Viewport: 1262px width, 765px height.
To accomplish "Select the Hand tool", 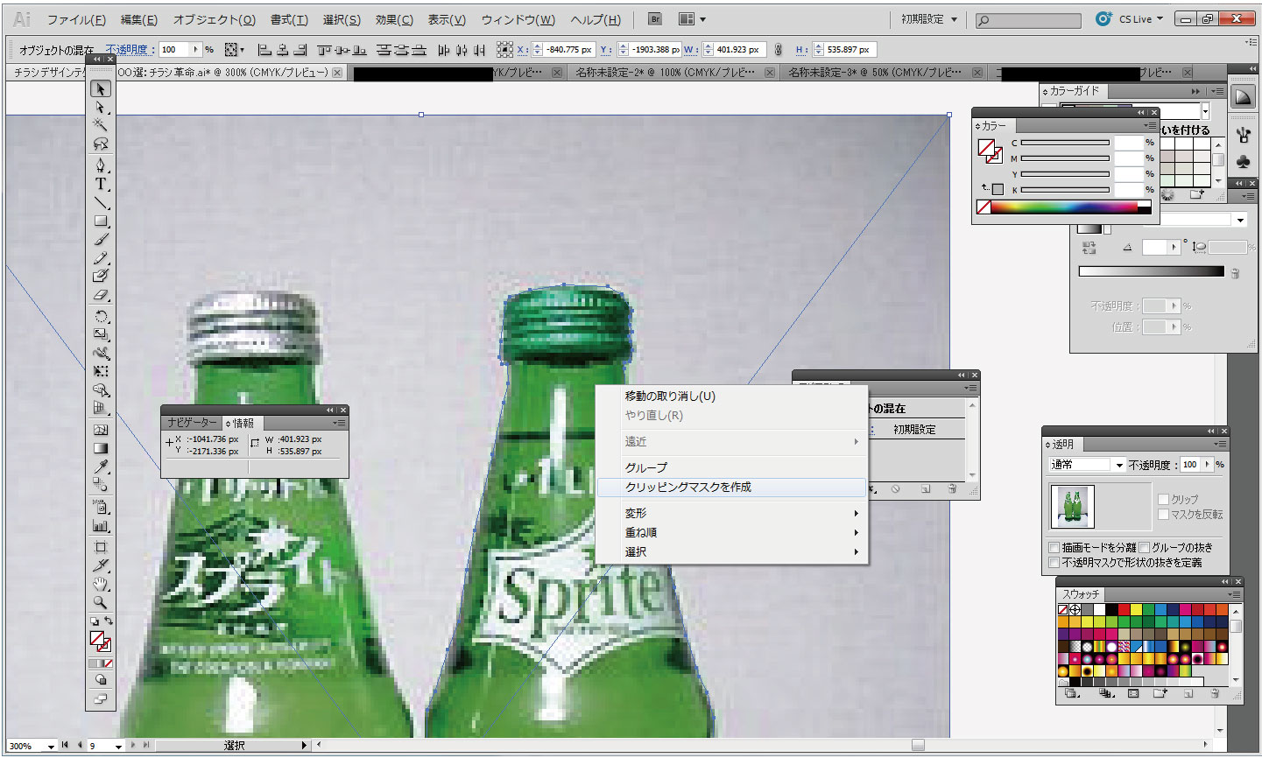I will point(101,584).
